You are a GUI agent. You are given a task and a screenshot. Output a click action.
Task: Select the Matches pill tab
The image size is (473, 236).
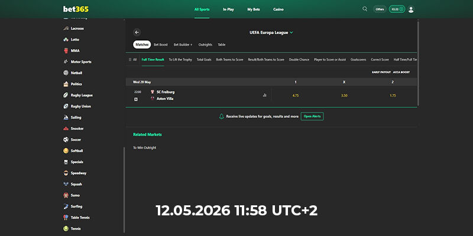(x=142, y=45)
